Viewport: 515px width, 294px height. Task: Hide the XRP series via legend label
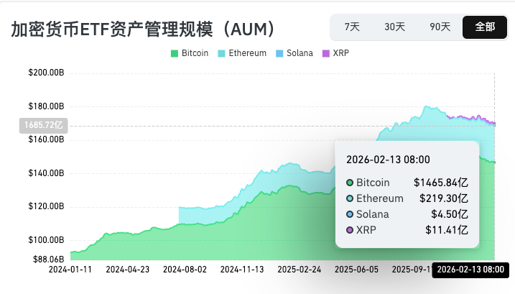340,53
